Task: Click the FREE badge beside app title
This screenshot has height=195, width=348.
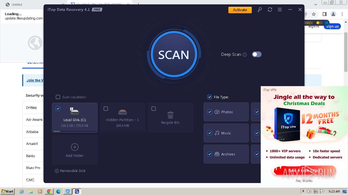Action: point(97,9)
